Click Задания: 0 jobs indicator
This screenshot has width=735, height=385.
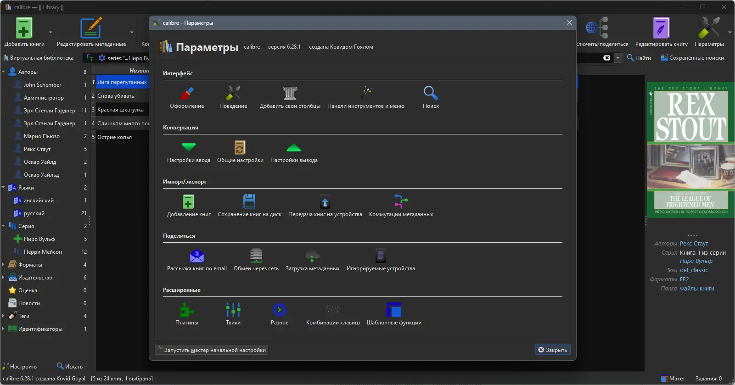point(708,379)
